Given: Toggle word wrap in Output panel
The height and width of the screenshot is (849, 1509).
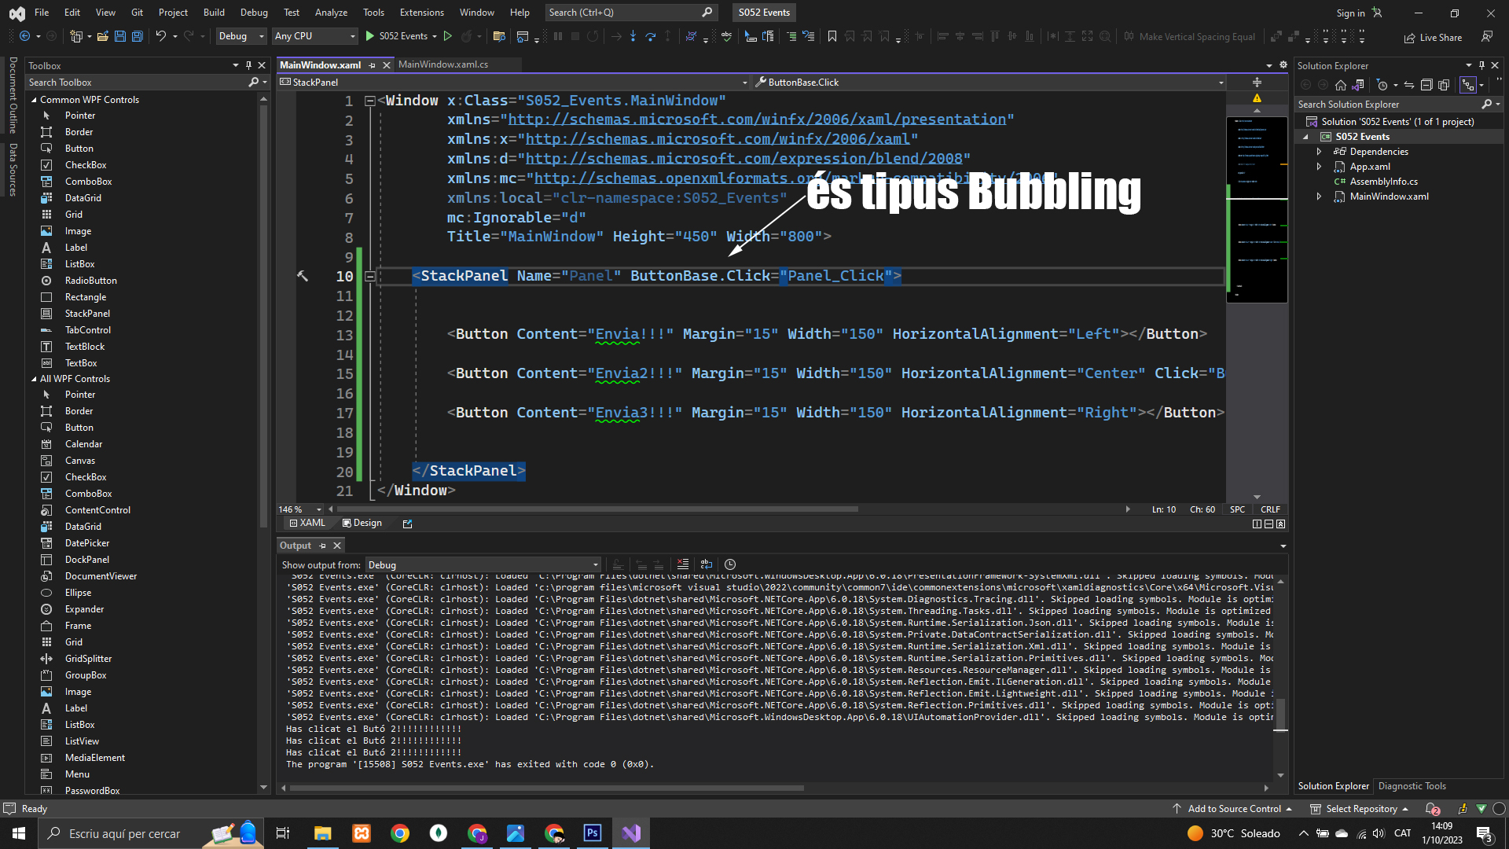Looking at the screenshot, I should point(707,564).
